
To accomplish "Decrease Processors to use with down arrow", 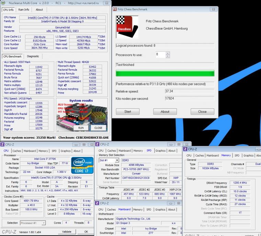I will click(x=168, y=56).
